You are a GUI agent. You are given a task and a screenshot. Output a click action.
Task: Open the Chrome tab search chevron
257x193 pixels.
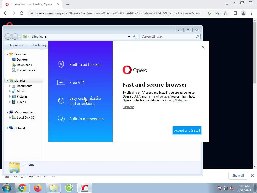pyautogui.click(x=227, y=4)
